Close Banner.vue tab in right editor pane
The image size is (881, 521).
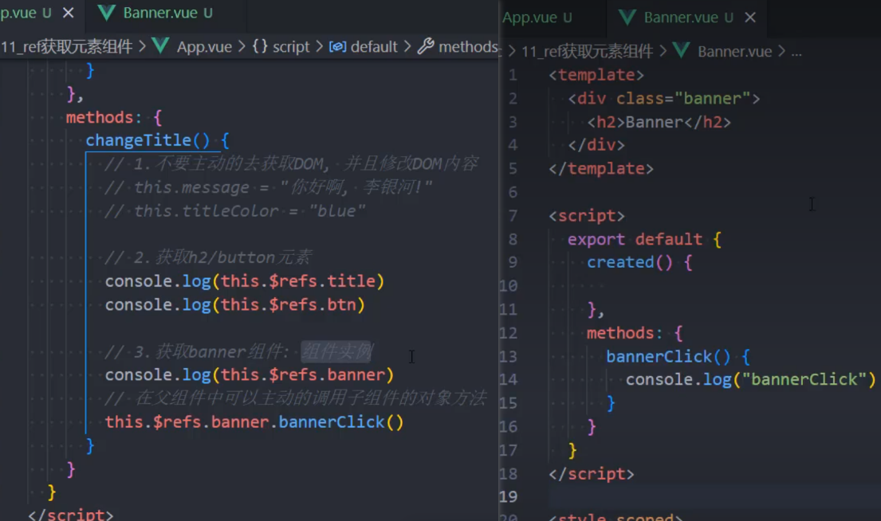[750, 18]
